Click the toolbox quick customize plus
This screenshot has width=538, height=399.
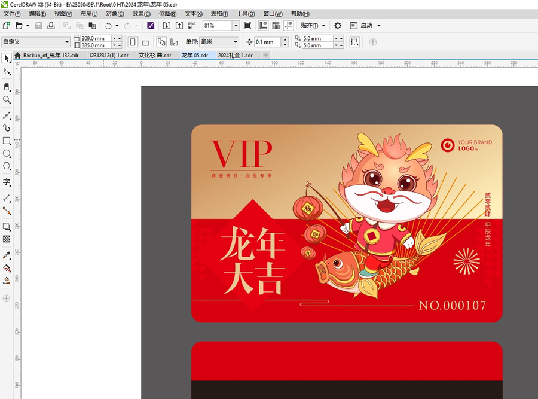point(7,299)
